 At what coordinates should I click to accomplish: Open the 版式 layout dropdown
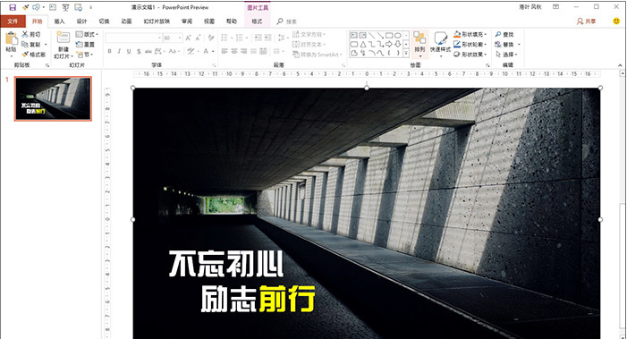(87, 34)
